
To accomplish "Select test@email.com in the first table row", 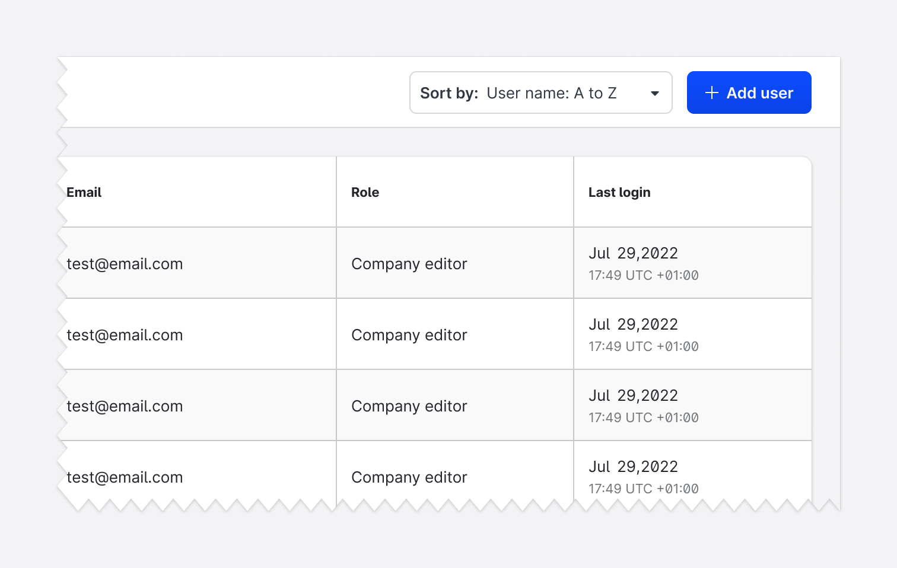I will [x=125, y=264].
